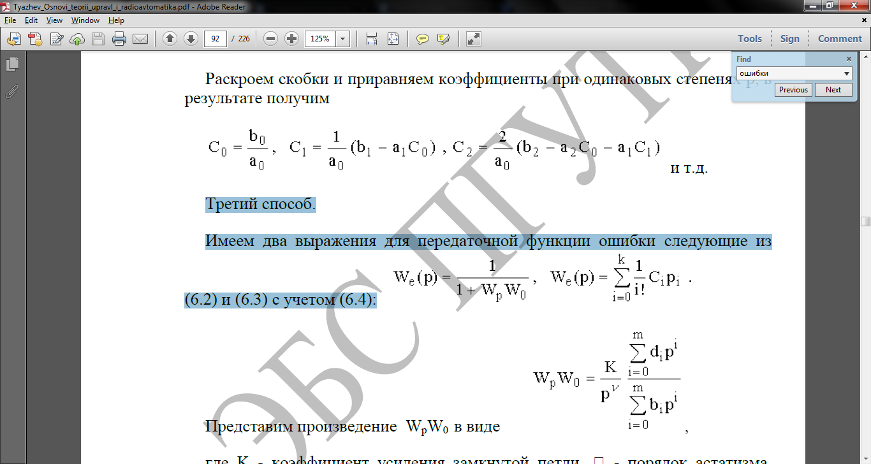Click the fit one full page icon
Image resolution: width=871 pixels, height=464 pixels.
393,39
